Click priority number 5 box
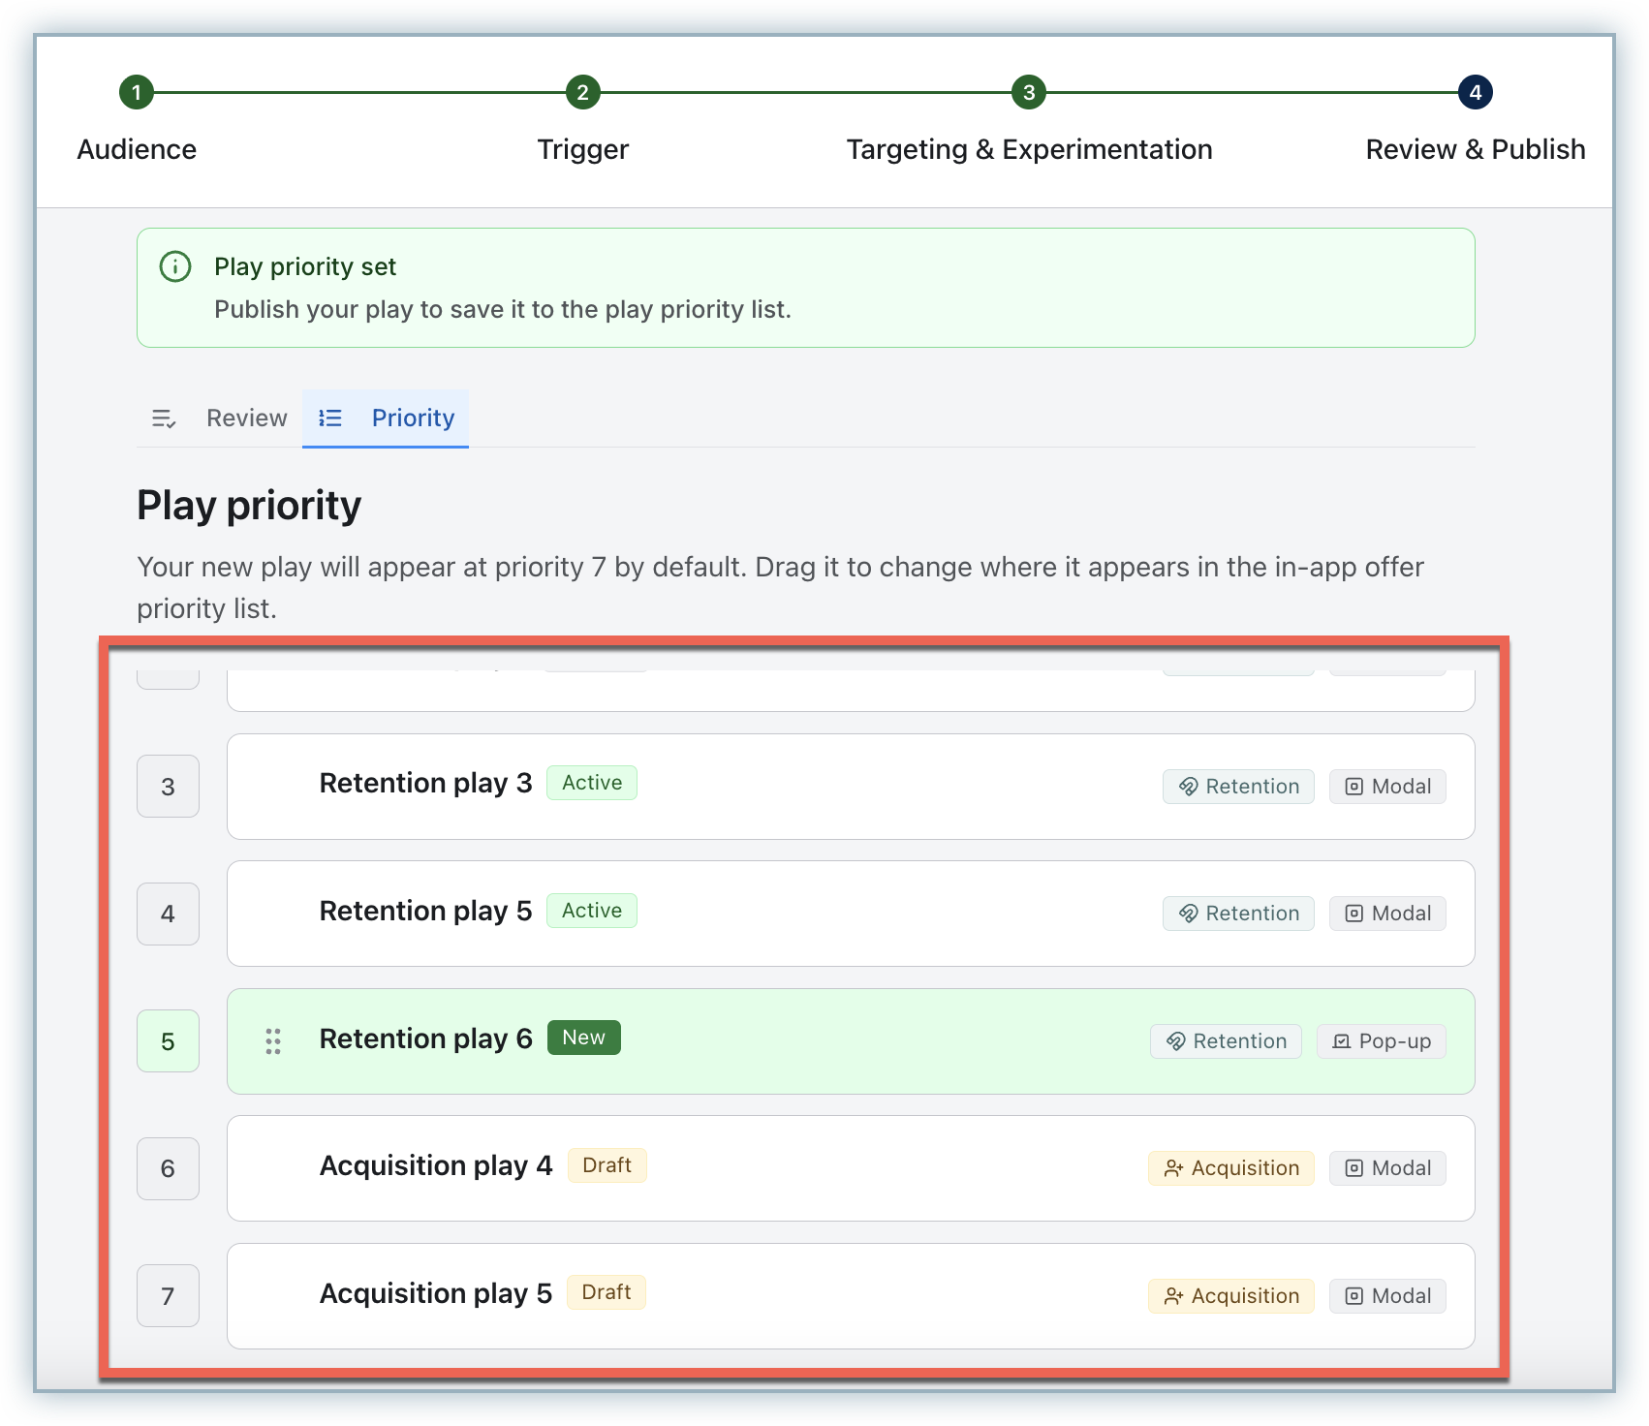Viewport: 1649px width, 1426px height. (x=168, y=1041)
